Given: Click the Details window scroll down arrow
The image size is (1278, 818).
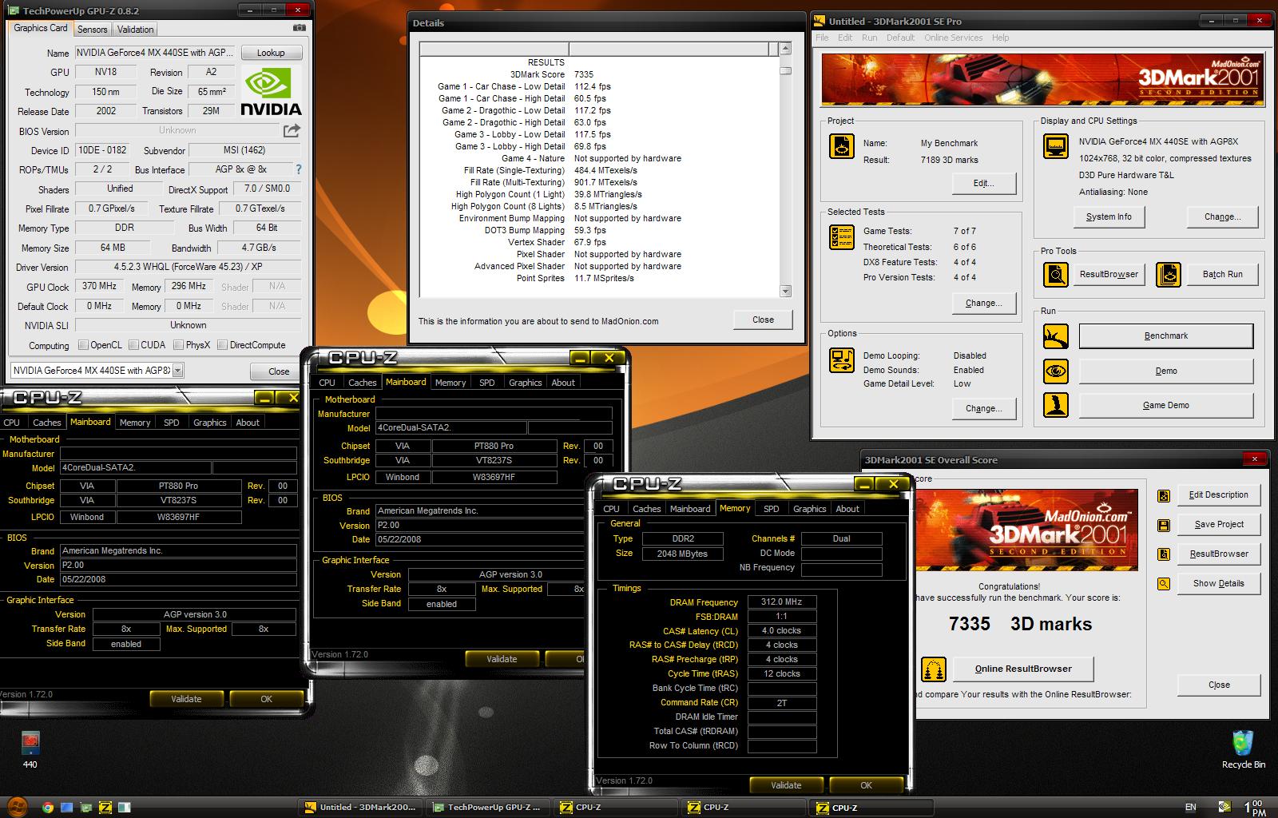Looking at the screenshot, I should 785,291.
